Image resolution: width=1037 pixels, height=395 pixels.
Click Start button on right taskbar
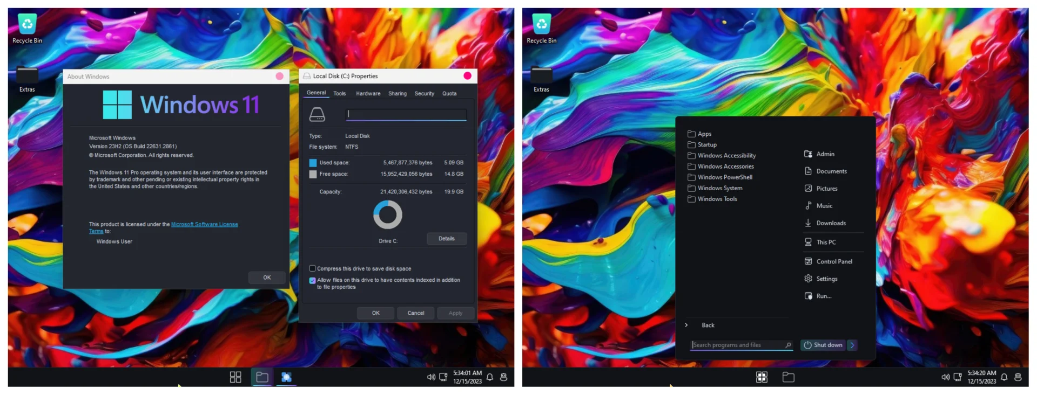[x=762, y=377]
